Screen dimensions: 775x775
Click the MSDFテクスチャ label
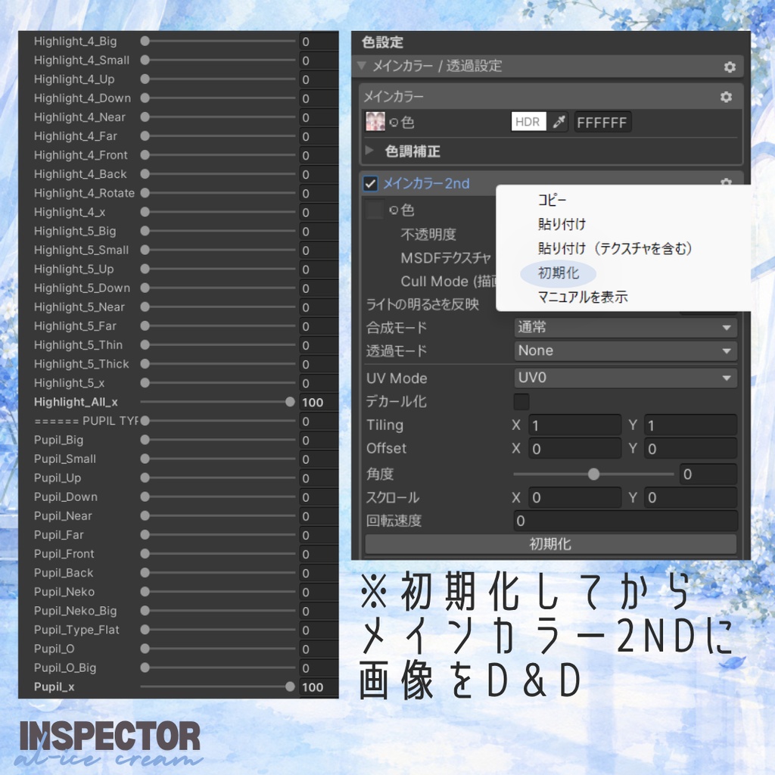pos(446,257)
